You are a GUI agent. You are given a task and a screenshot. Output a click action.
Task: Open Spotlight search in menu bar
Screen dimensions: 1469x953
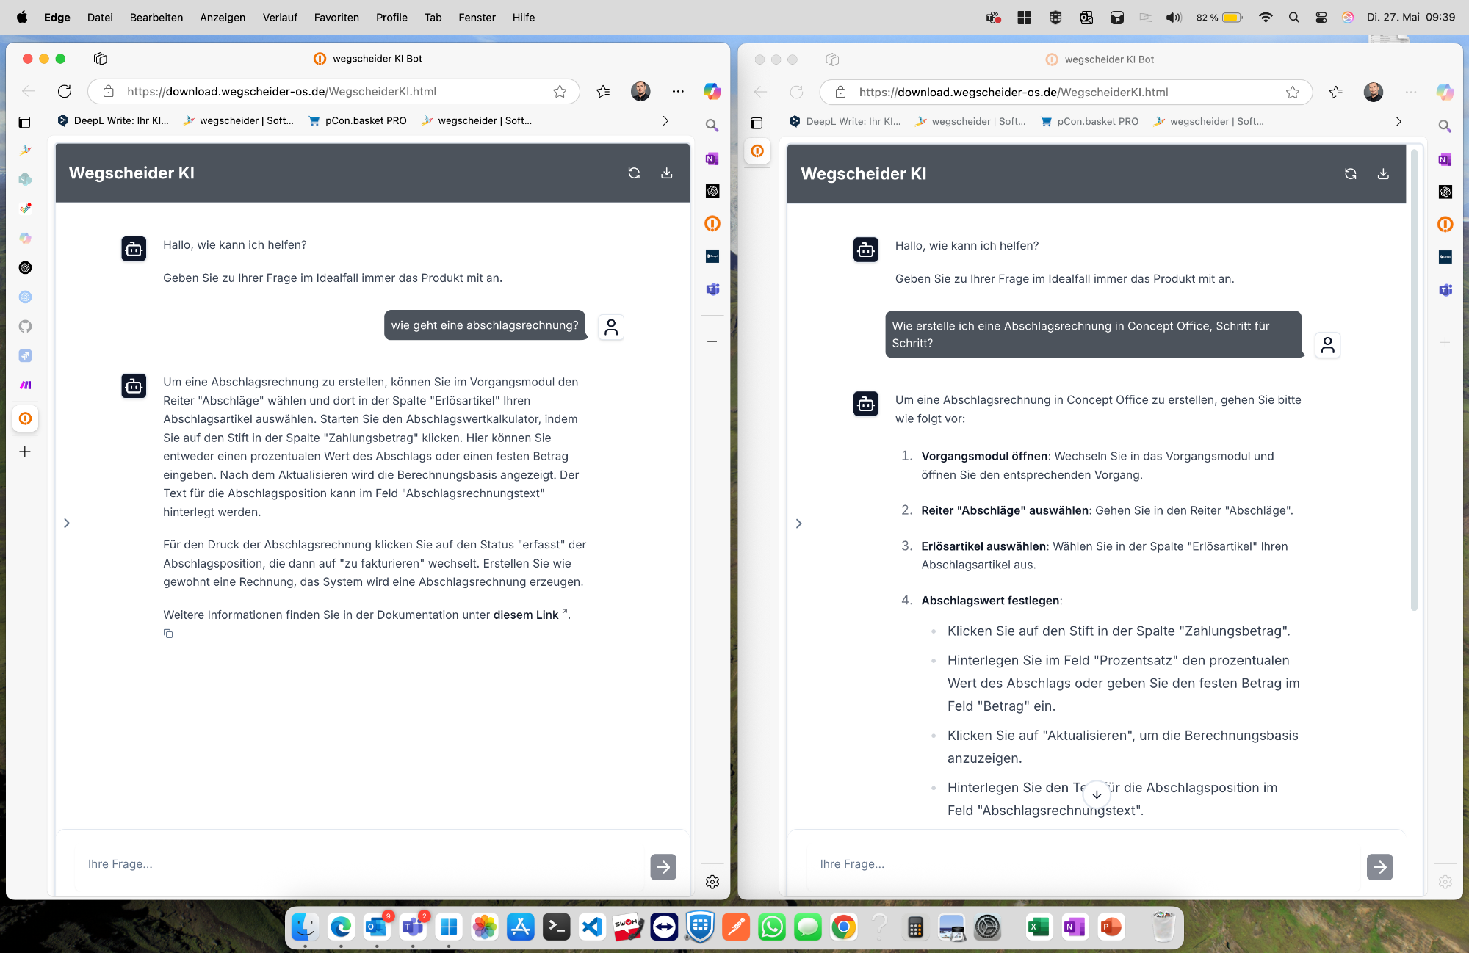coord(1293,18)
